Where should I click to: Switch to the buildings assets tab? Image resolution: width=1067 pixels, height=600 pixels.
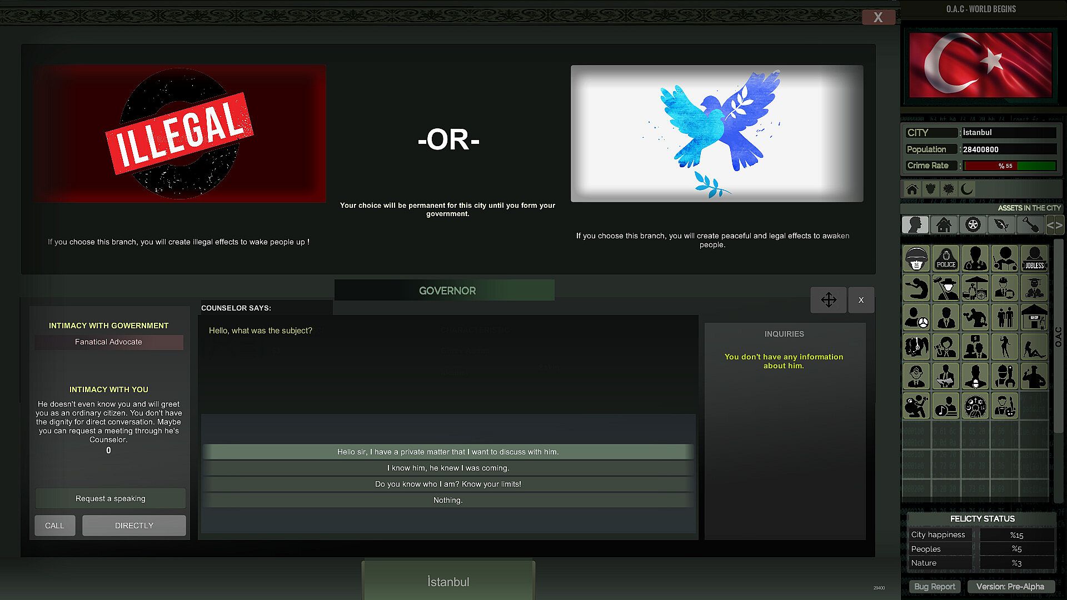[944, 225]
